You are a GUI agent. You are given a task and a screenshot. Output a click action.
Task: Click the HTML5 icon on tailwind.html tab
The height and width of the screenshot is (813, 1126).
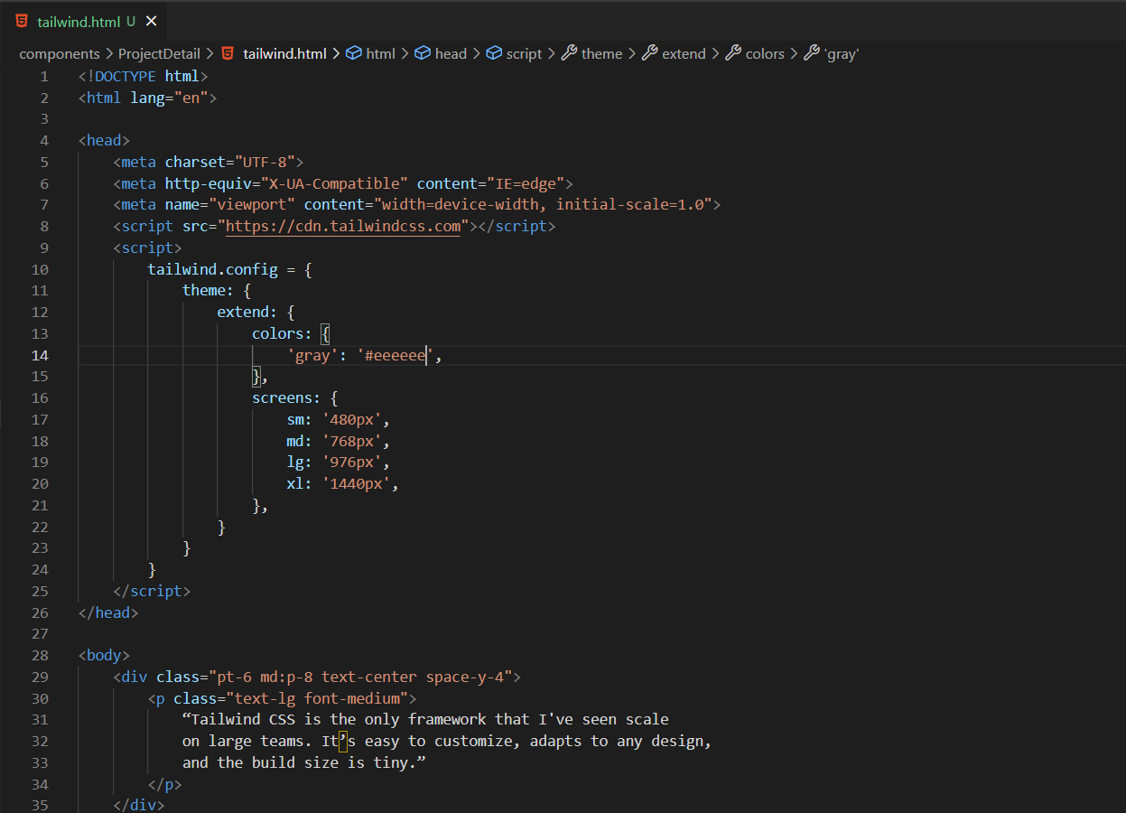(21, 21)
